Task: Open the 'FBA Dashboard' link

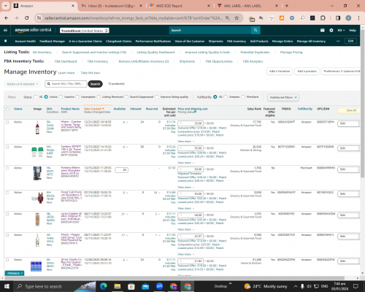Action: pyautogui.click(x=66, y=61)
